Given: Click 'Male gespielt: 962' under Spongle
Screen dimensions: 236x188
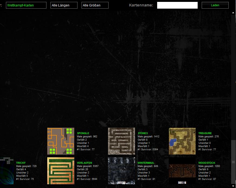Looking at the screenshot, I should pyautogui.click(x=87, y=137).
